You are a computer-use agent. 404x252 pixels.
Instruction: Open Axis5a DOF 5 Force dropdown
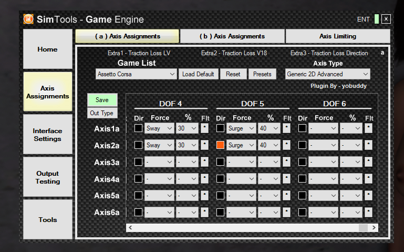point(241,195)
